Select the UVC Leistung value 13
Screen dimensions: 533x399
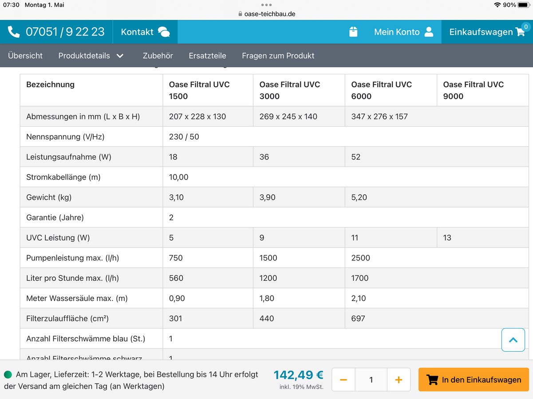447,238
